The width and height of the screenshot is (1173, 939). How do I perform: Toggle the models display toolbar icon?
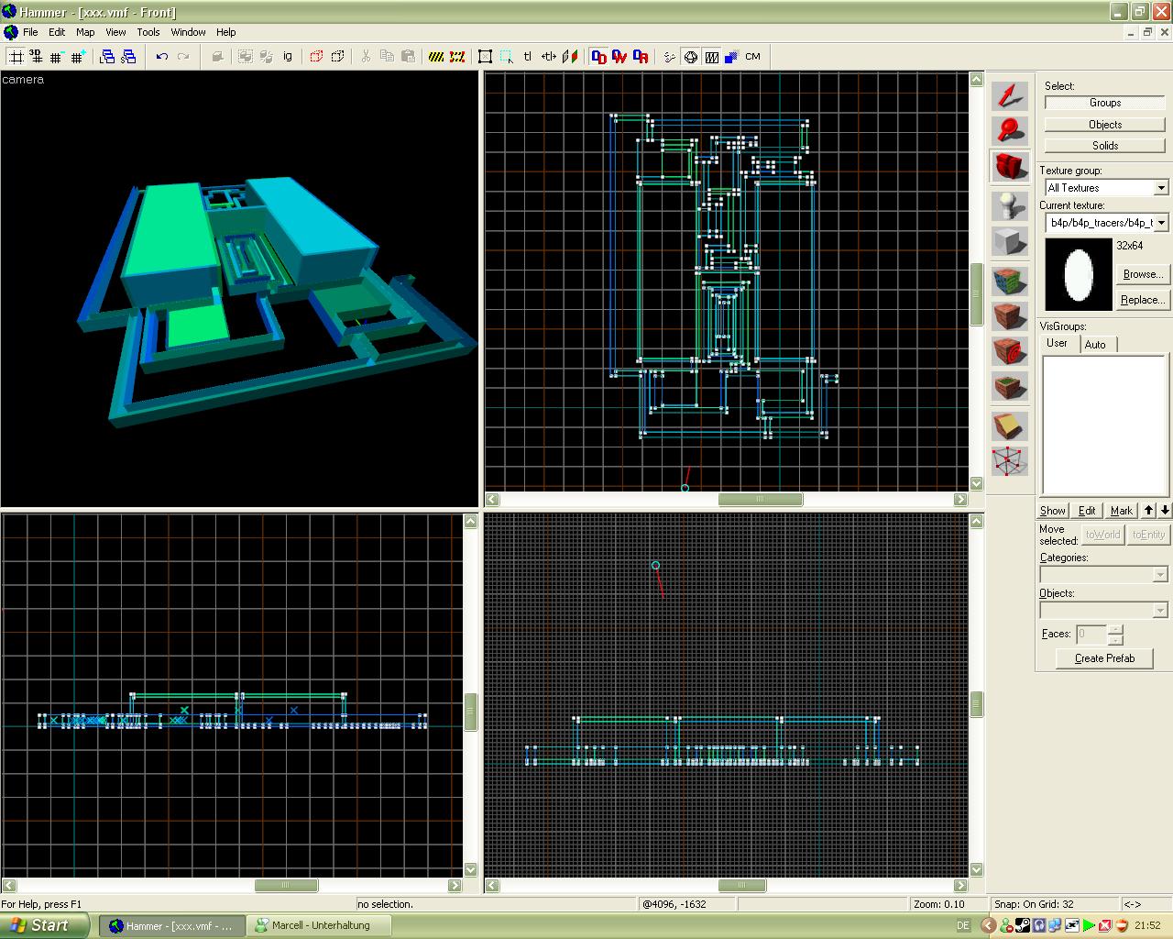pos(690,57)
